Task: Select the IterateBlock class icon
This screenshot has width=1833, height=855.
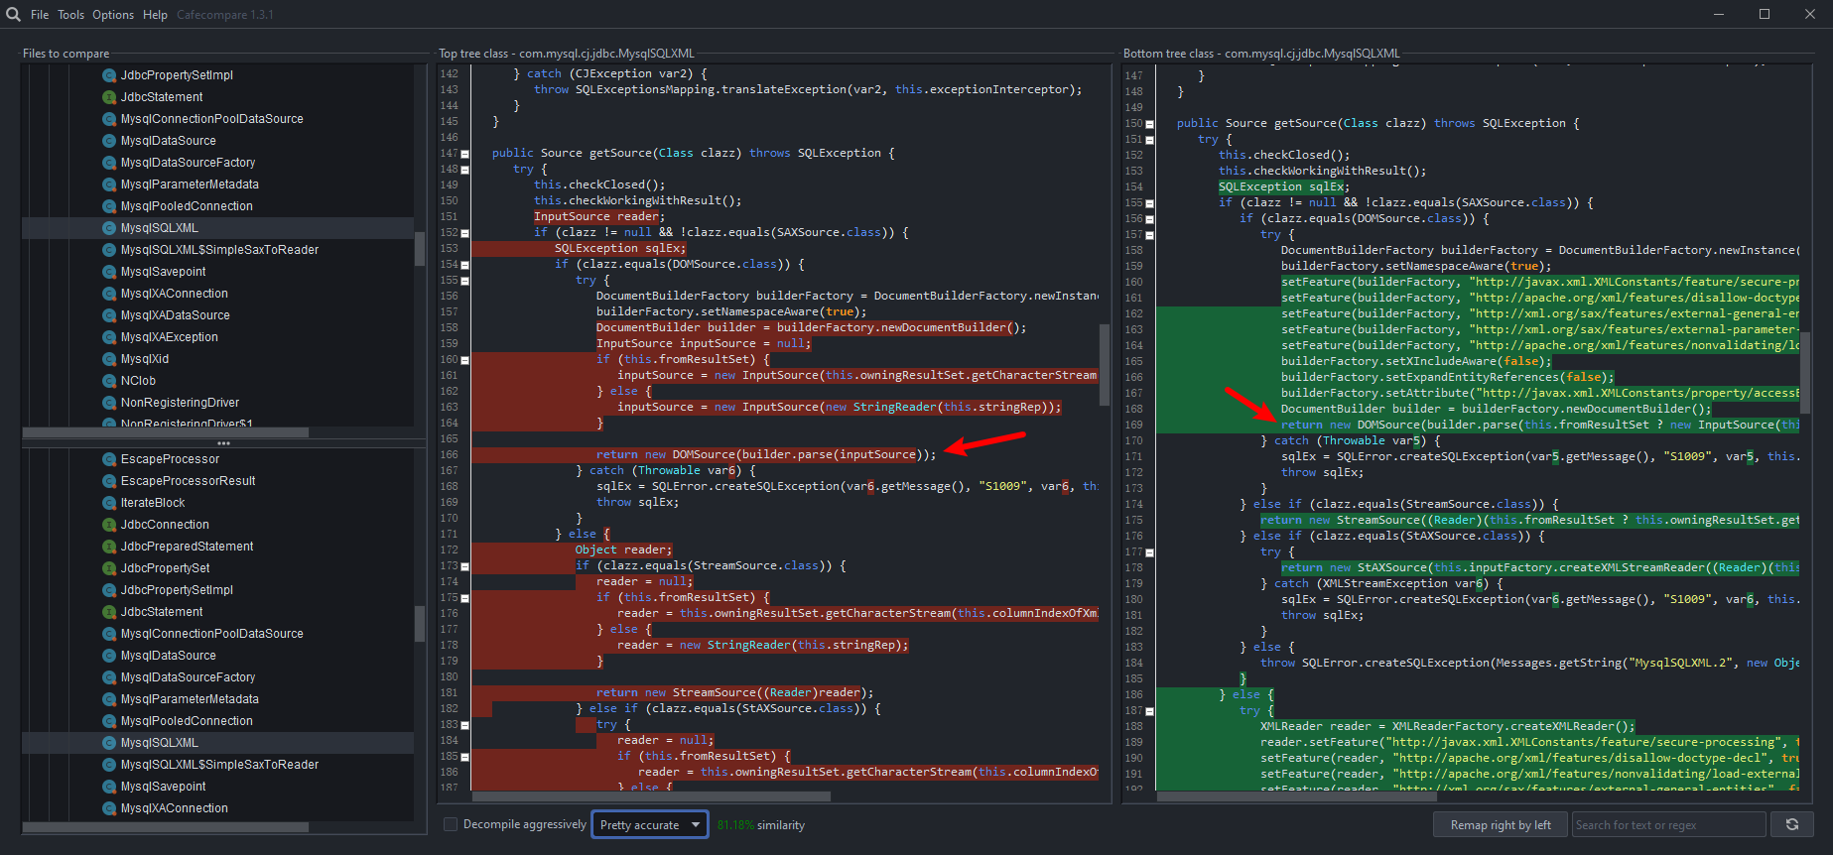Action: [x=109, y=503]
